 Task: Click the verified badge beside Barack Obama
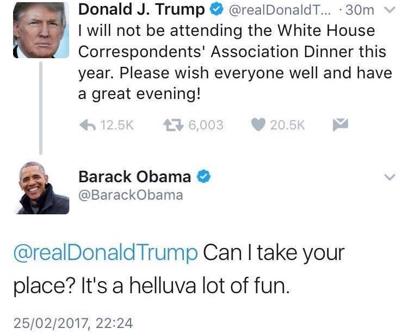202,177
